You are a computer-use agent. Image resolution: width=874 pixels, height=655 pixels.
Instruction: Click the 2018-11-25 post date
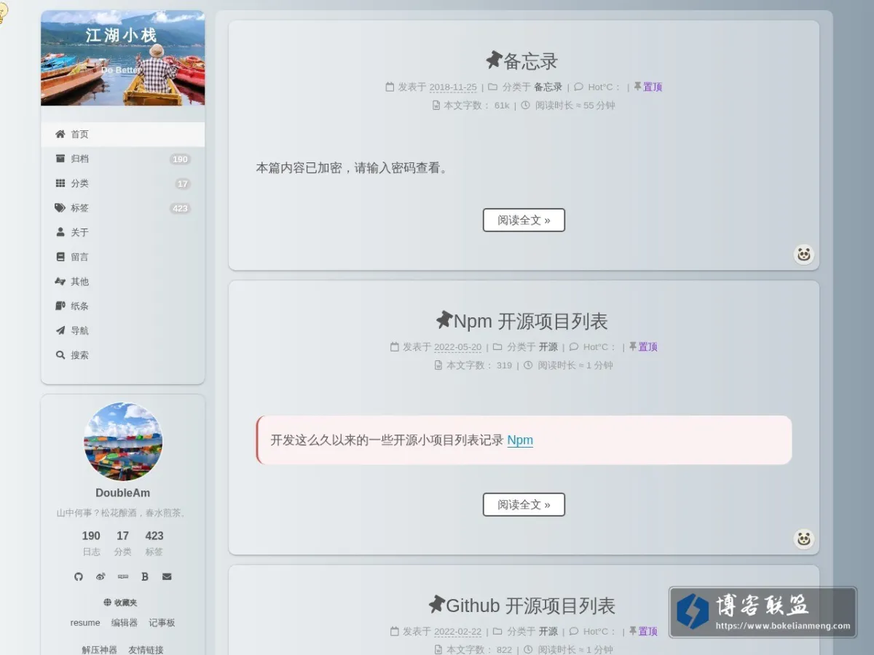tap(453, 87)
